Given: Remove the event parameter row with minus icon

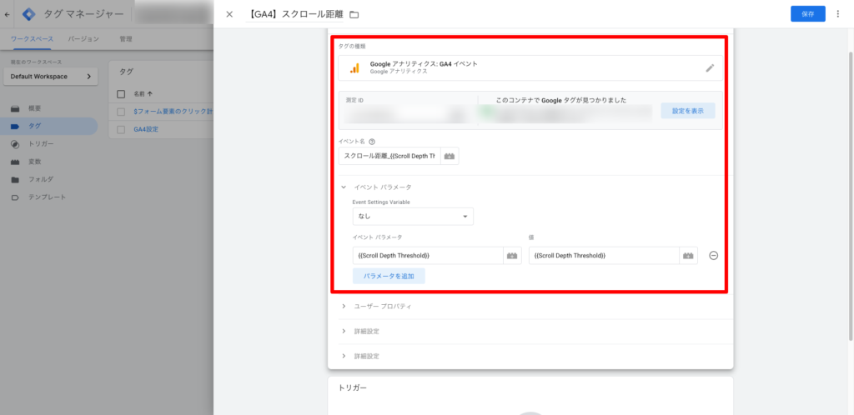Looking at the screenshot, I should tap(714, 256).
